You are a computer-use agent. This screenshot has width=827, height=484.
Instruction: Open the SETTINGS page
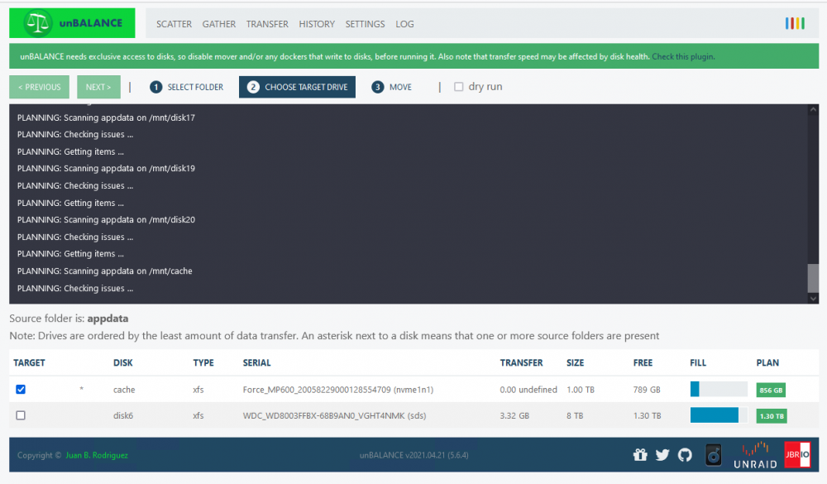365,24
